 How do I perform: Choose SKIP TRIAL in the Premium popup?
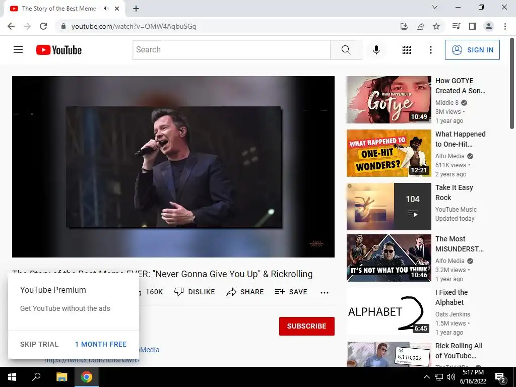pyautogui.click(x=39, y=344)
